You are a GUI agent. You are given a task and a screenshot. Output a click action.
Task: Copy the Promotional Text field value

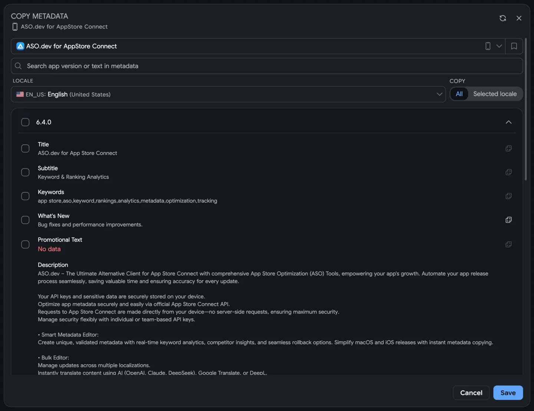point(508,244)
